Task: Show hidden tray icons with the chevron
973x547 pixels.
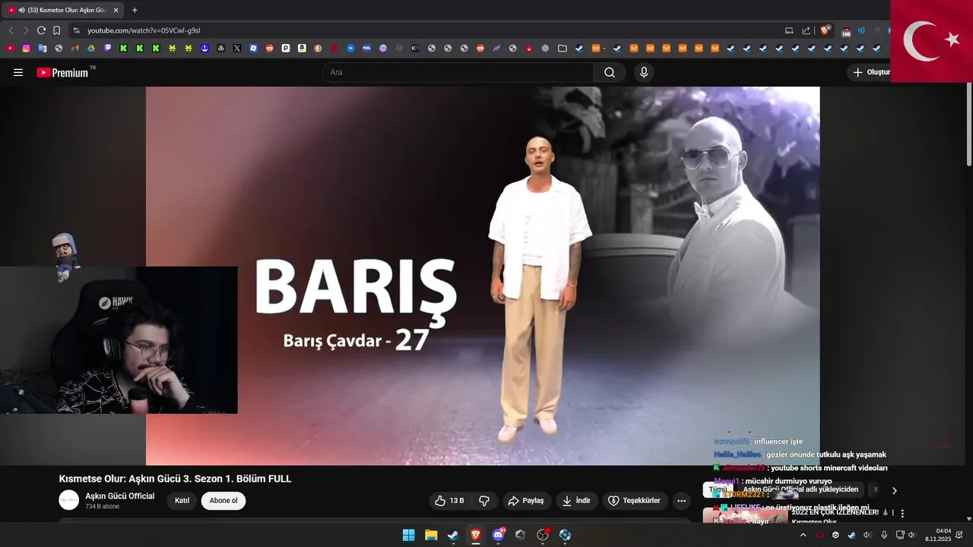Action: 803,535
